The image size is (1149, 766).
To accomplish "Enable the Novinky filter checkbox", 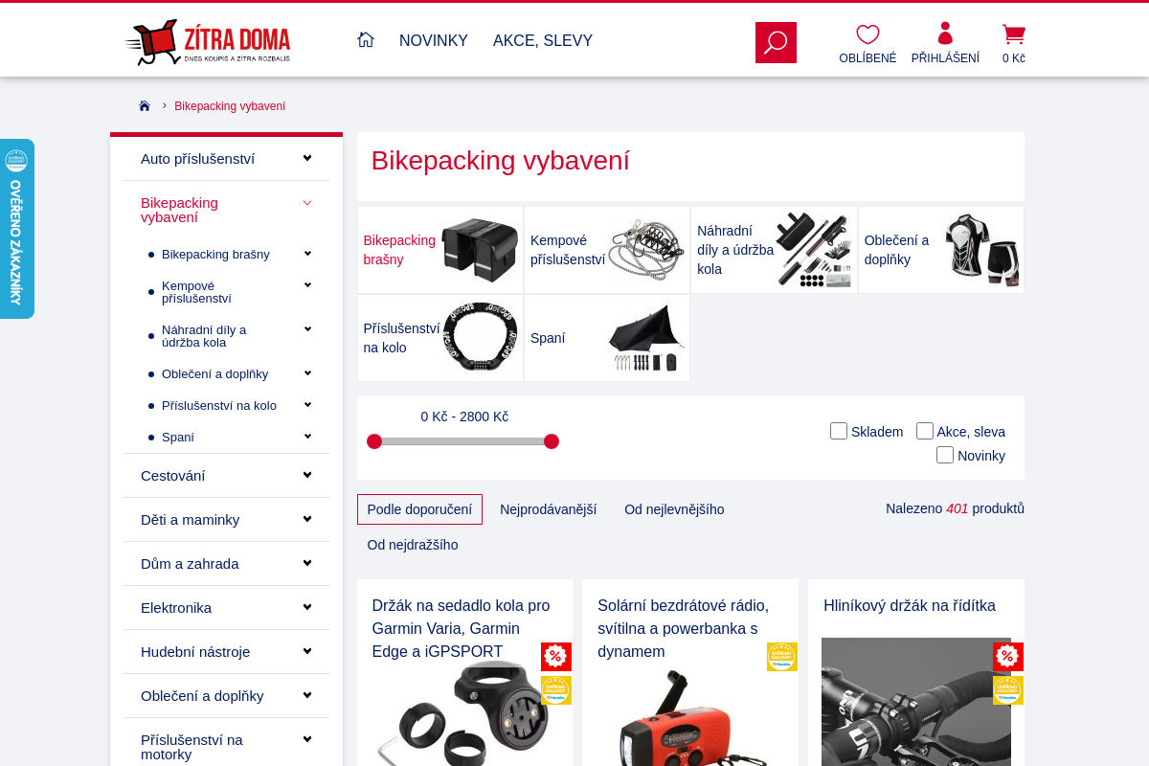I will point(945,454).
